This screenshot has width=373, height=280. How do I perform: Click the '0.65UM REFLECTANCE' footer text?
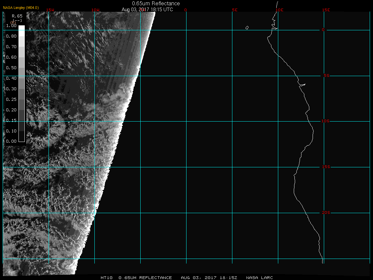coord(145,278)
